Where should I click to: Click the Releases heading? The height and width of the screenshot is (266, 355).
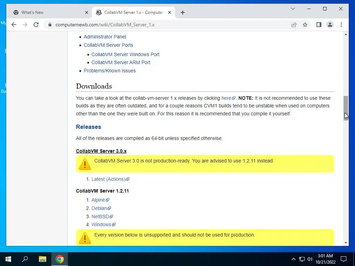point(88,127)
